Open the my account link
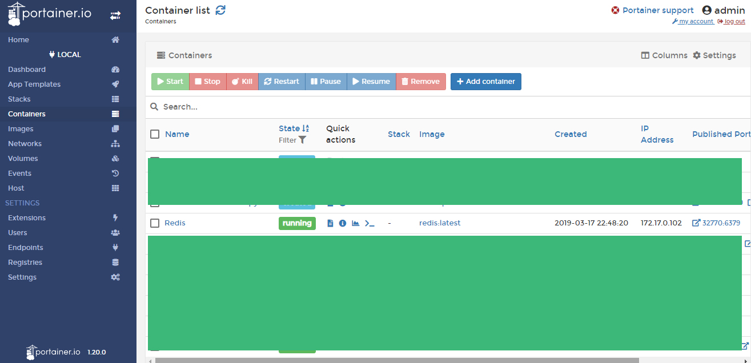The height and width of the screenshot is (363, 751). (x=693, y=22)
